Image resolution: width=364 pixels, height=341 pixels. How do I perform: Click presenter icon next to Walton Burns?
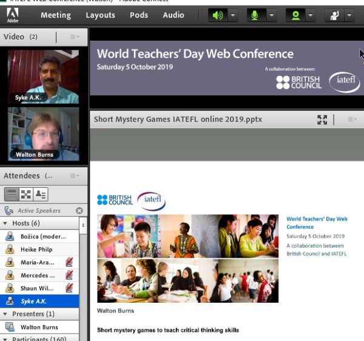(x=10, y=327)
